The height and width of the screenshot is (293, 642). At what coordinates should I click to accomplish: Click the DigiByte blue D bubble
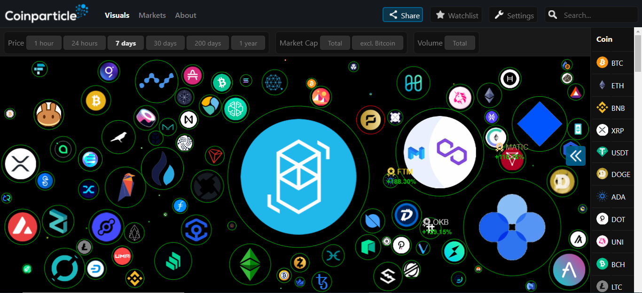click(406, 216)
